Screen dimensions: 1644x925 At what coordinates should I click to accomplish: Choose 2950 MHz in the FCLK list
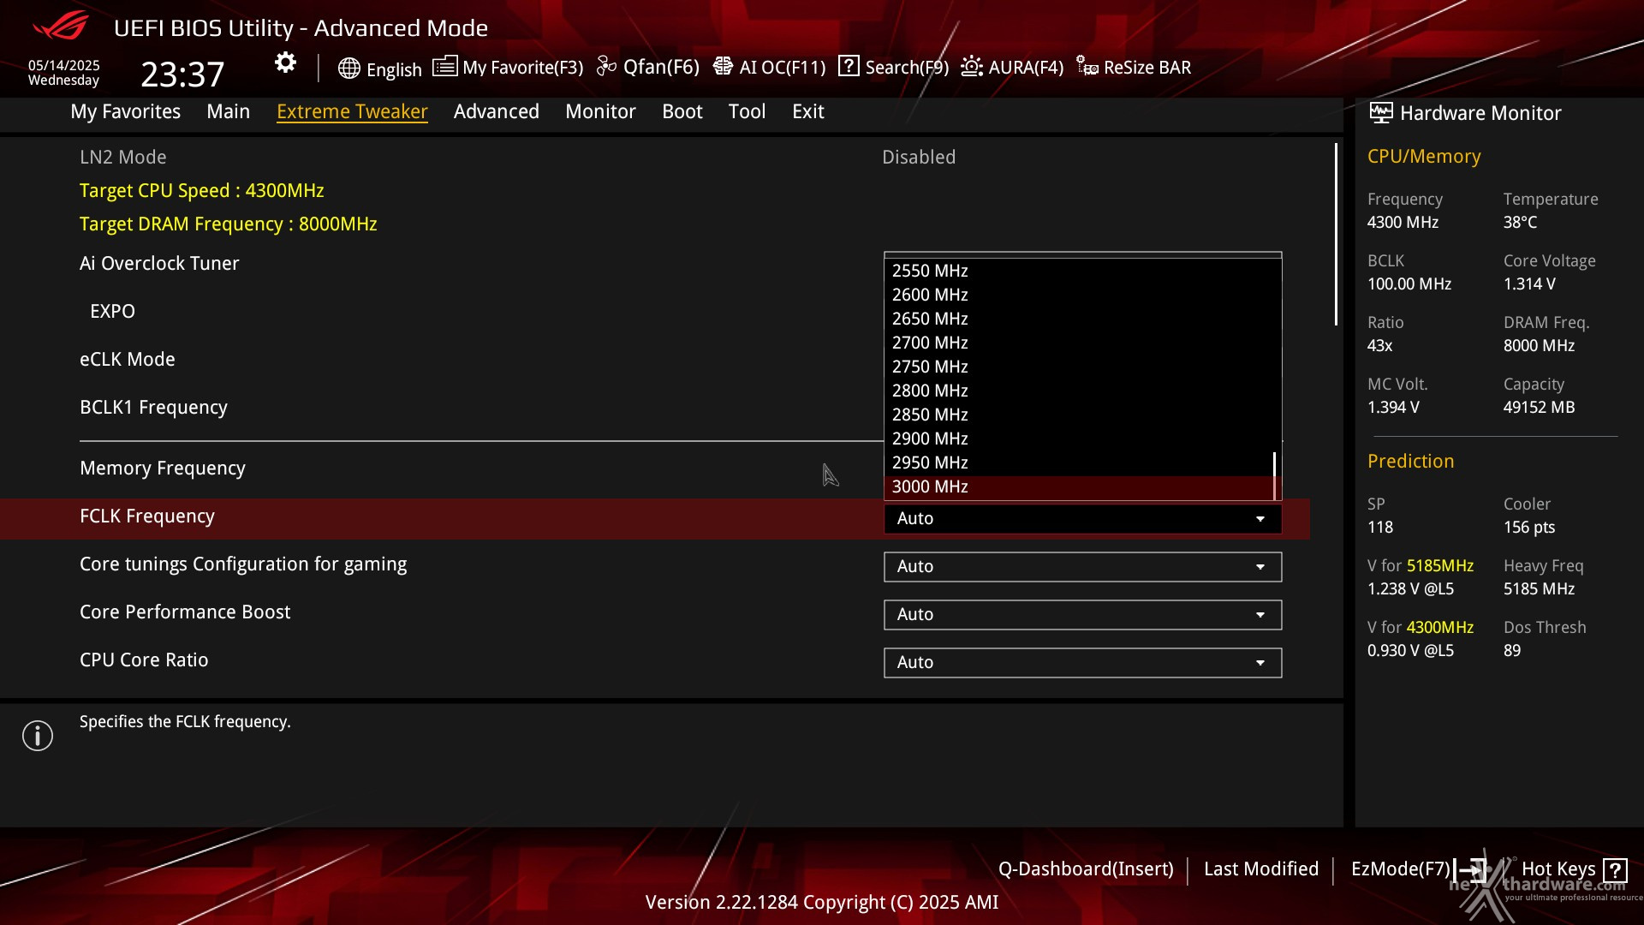click(1079, 462)
